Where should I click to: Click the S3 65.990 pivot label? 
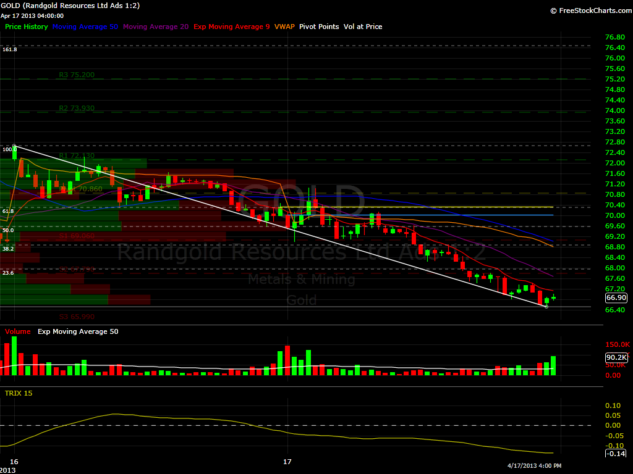(x=77, y=317)
